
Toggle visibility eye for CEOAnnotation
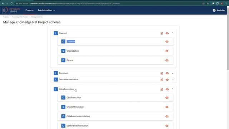(x=167, y=98)
